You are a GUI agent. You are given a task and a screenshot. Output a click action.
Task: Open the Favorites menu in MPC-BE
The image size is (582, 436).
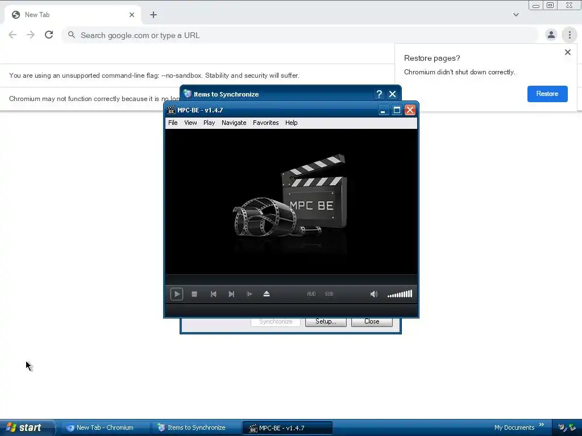pos(266,123)
